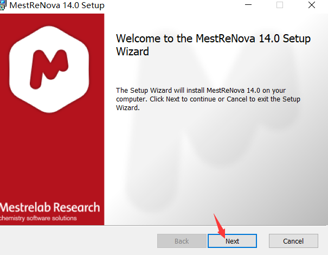Image resolution: width=328 pixels, height=255 pixels.
Task: Click the 'chemistry software solutions' tagline
Action: [38, 218]
